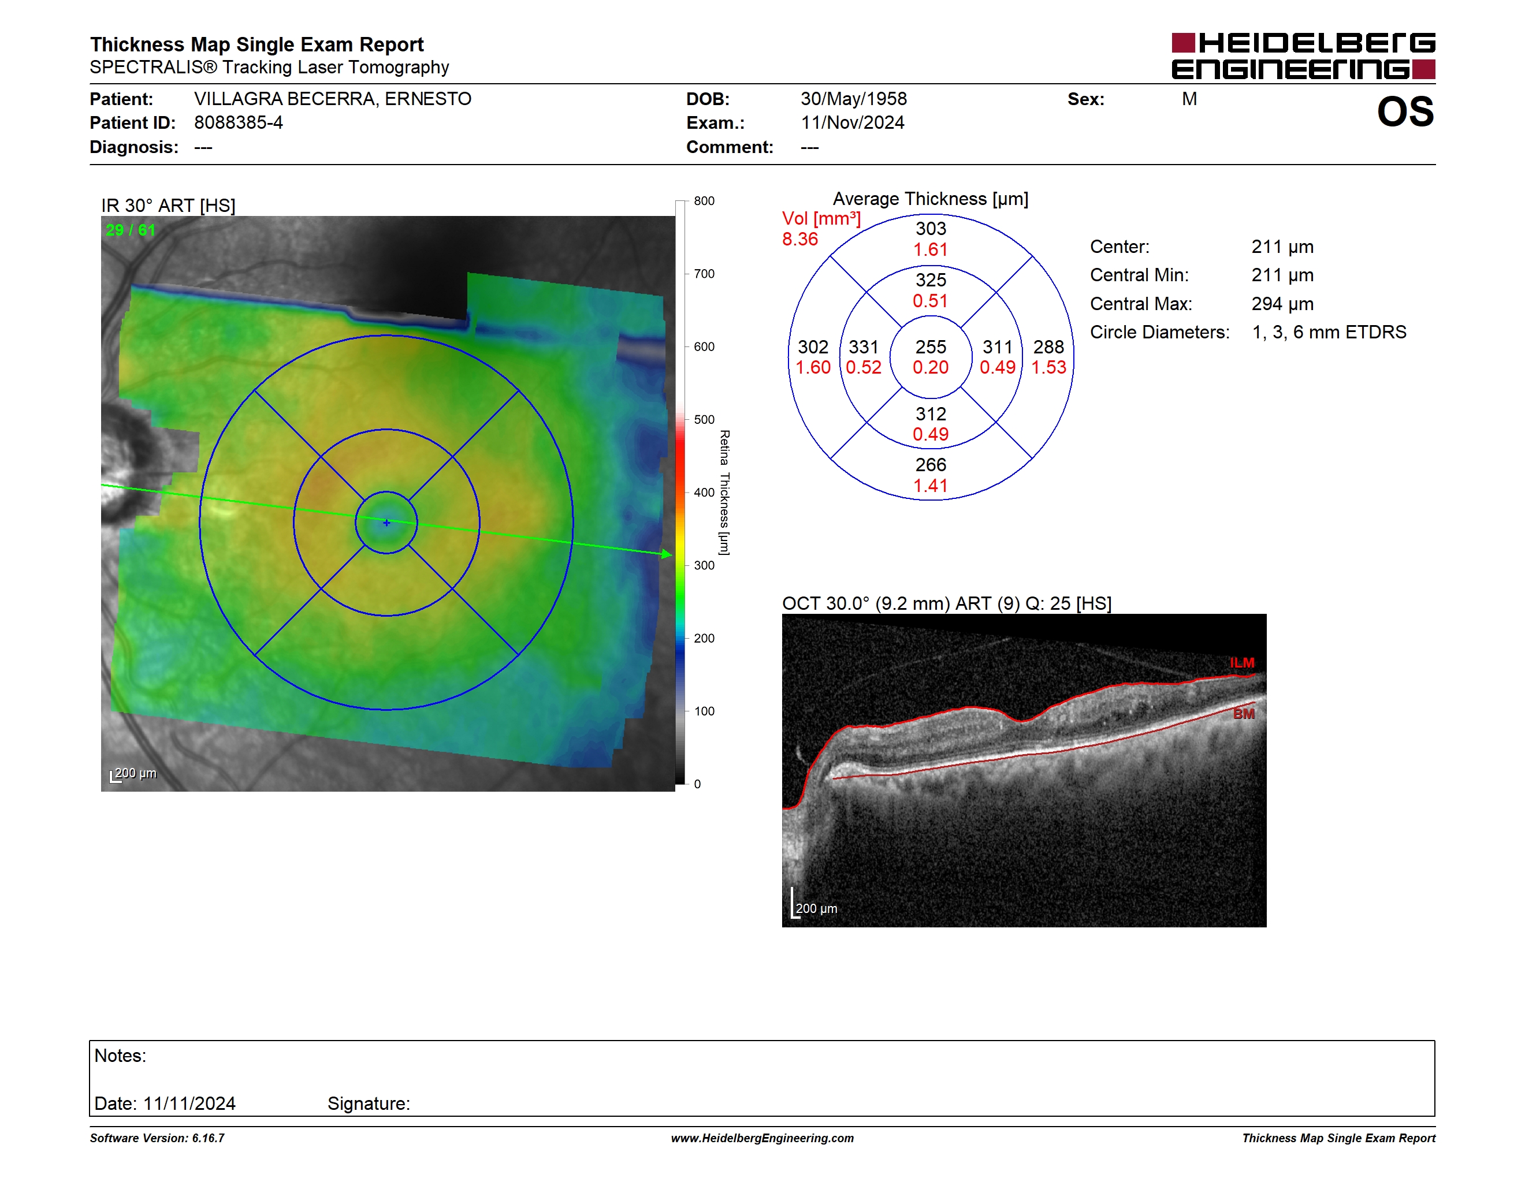Click the outer inferior thickness value 266
Screen dimensions: 1525x1178
pos(931,465)
